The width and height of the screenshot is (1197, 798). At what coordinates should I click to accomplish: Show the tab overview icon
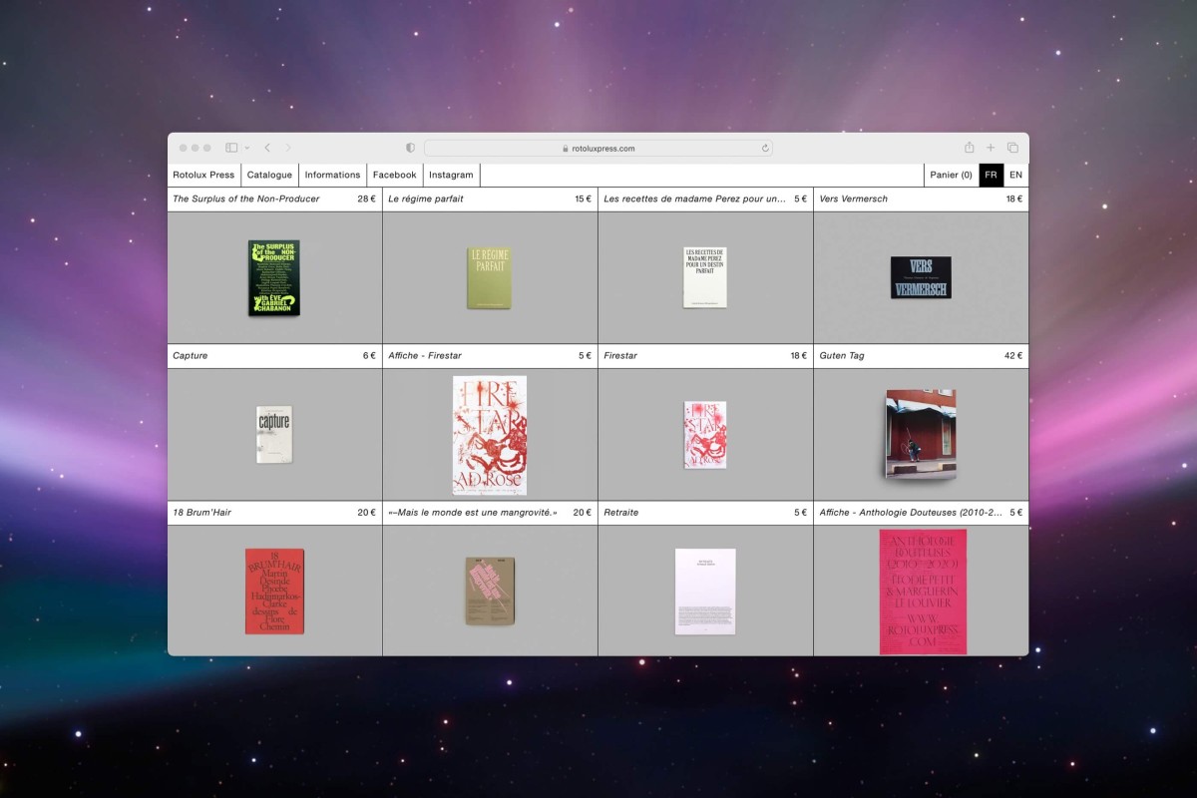click(1012, 148)
